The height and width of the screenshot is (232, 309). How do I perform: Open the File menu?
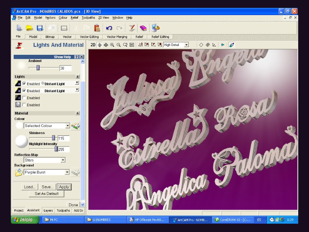(x=20, y=18)
